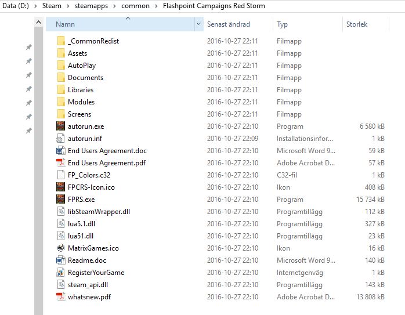This screenshot has height=315, width=405.
Task: Expand the breadcrumb chevron after steamapps
Action: tap(115, 6)
